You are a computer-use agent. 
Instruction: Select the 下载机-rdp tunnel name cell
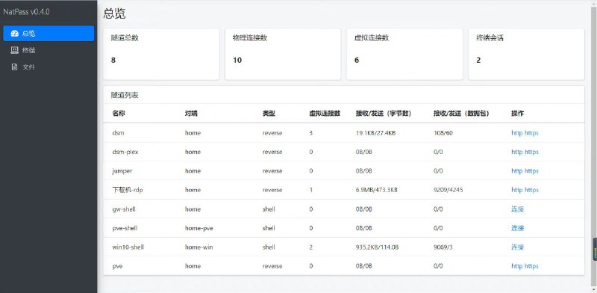coord(128,190)
